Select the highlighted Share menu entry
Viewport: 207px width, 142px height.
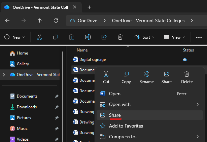[150, 115]
